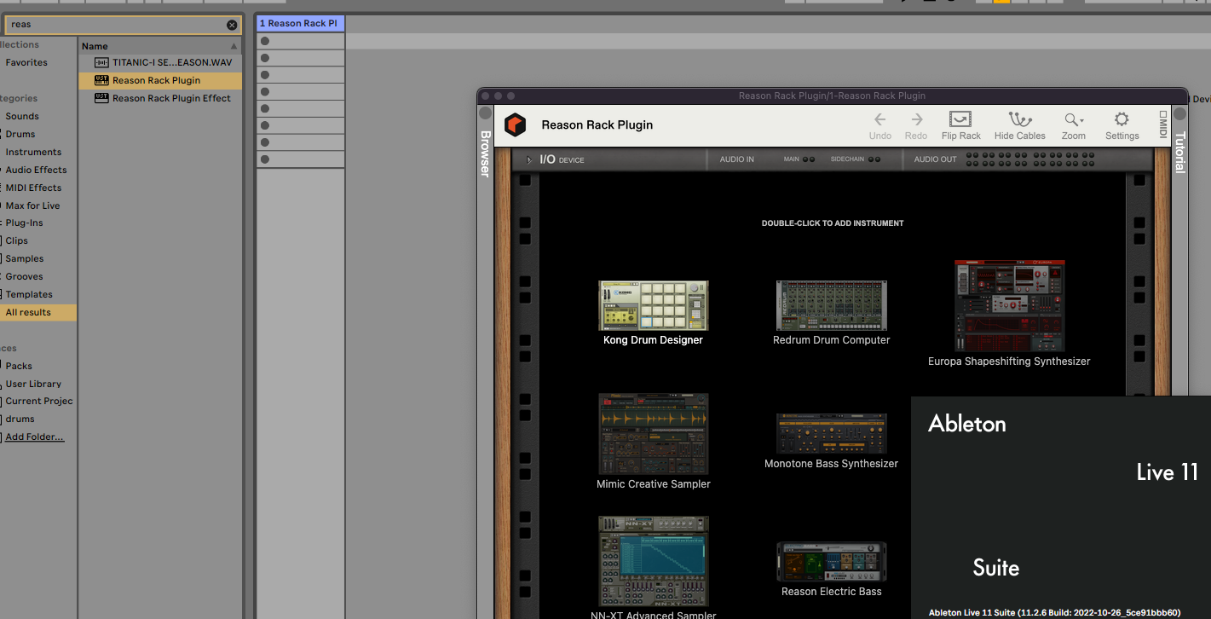The image size is (1211, 619).
Task: Open Packs in the places list
Action: point(19,366)
